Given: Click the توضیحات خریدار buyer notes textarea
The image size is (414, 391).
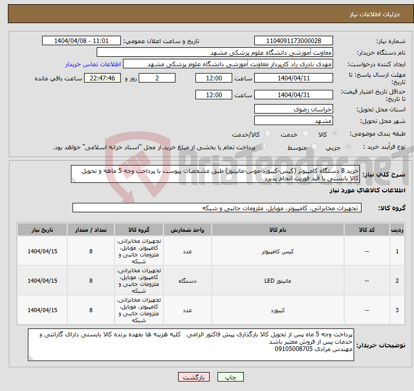Looking at the screenshot, I should point(191,345).
